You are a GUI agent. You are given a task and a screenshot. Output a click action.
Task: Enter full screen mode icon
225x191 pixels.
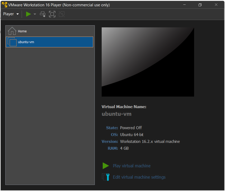tap(52, 14)
